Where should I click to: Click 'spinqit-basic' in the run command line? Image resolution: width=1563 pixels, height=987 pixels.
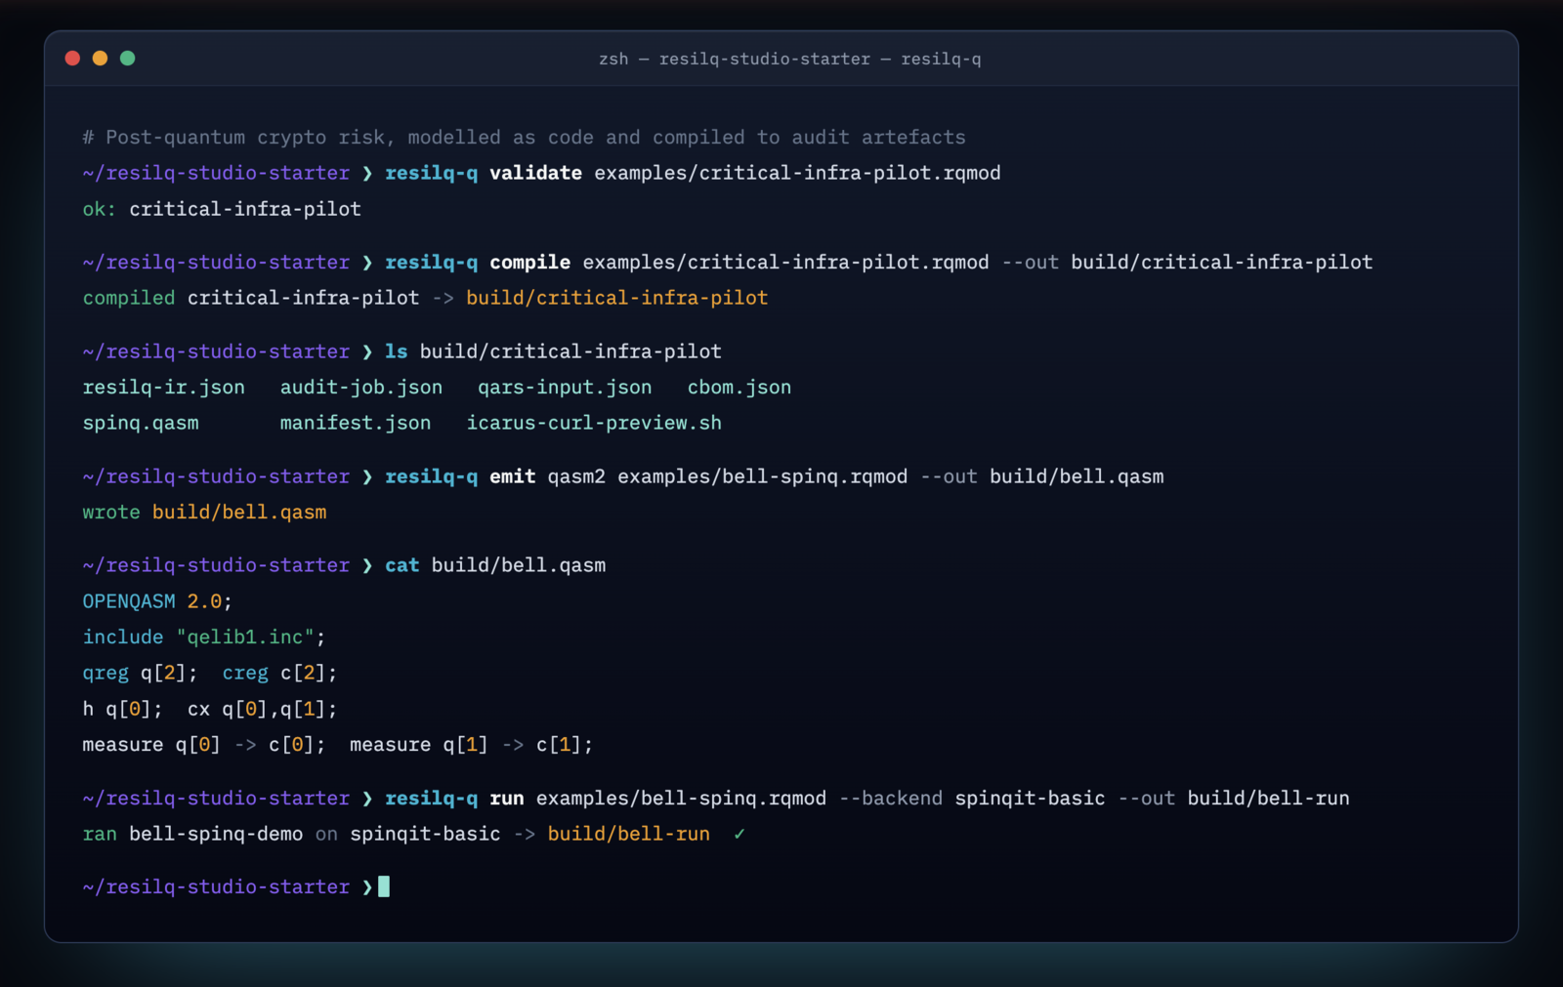[x=1030, y=799]
